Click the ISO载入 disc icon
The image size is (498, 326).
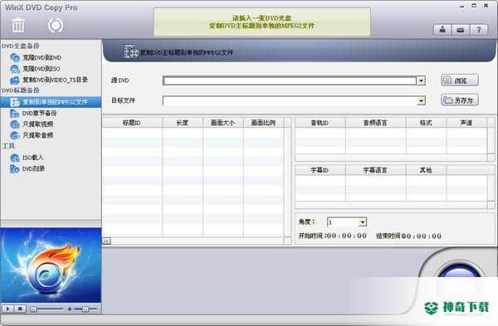coord(15,158)
